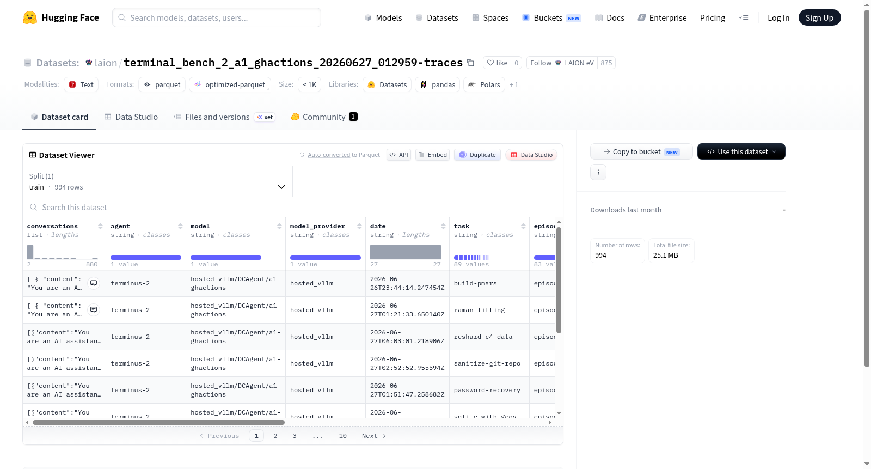Sort the agent column using its arrows
871x469 pixels.
click(x=180, y=226)
